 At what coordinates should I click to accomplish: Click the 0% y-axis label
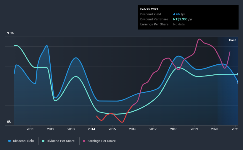point(9,122)
